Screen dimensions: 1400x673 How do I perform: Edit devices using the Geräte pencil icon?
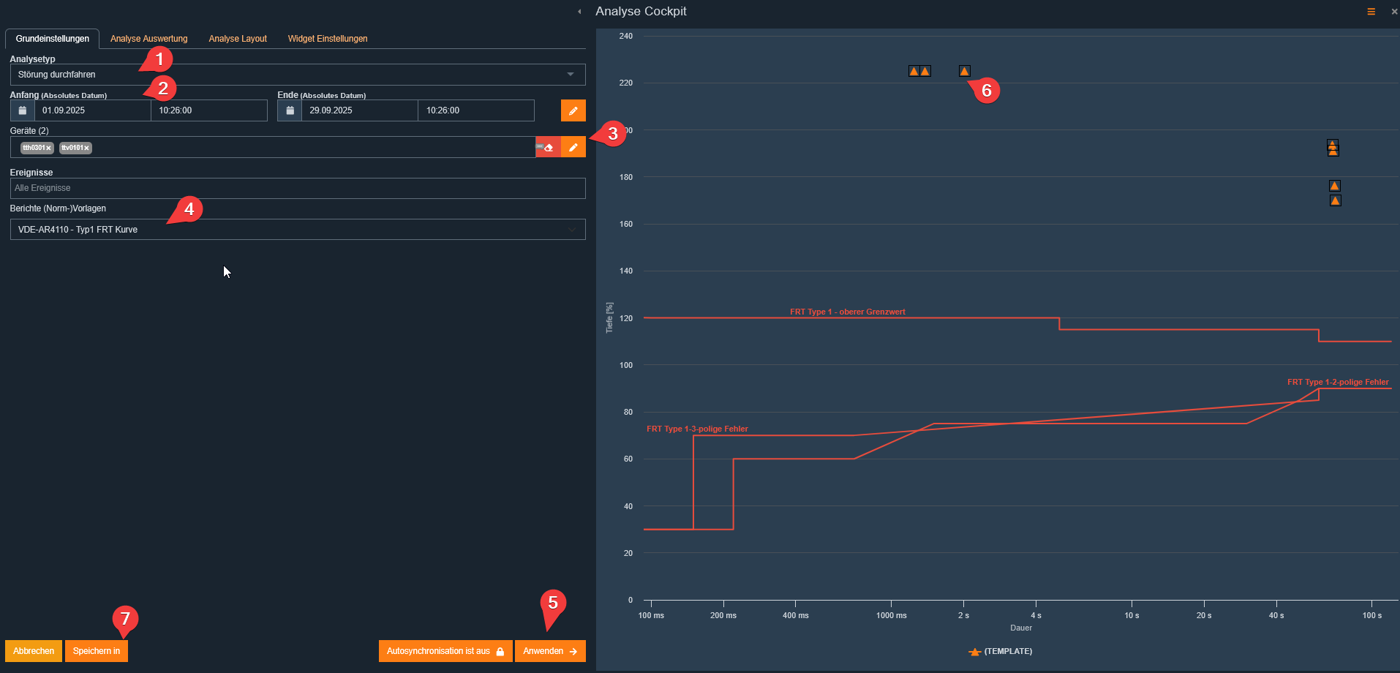573,147
